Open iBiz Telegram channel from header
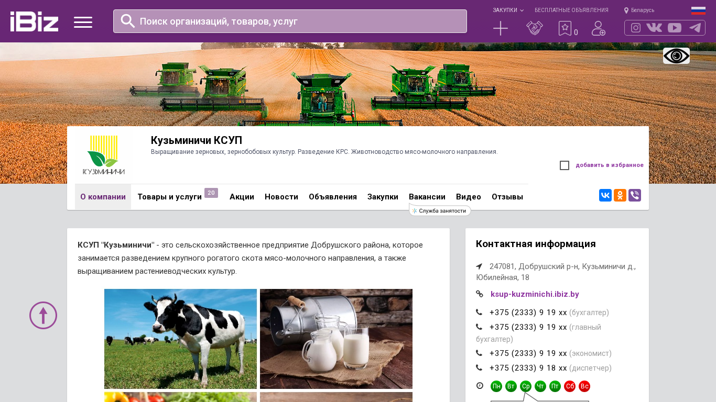This screenshot has height=402, width=716. pos(695,28)
